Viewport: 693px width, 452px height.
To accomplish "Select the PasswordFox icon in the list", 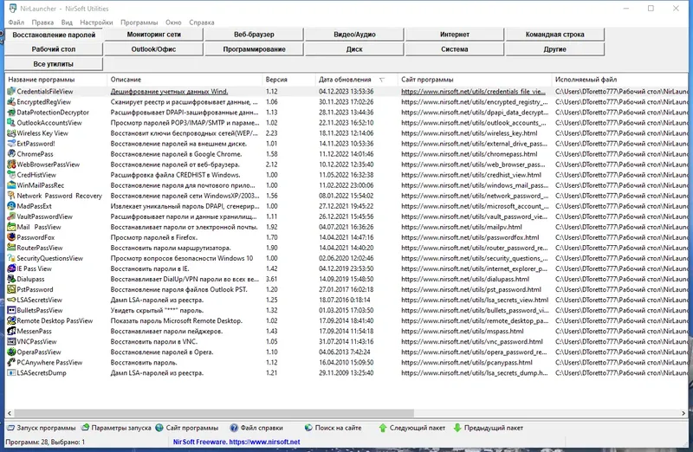I will click(x=11, y=237).
